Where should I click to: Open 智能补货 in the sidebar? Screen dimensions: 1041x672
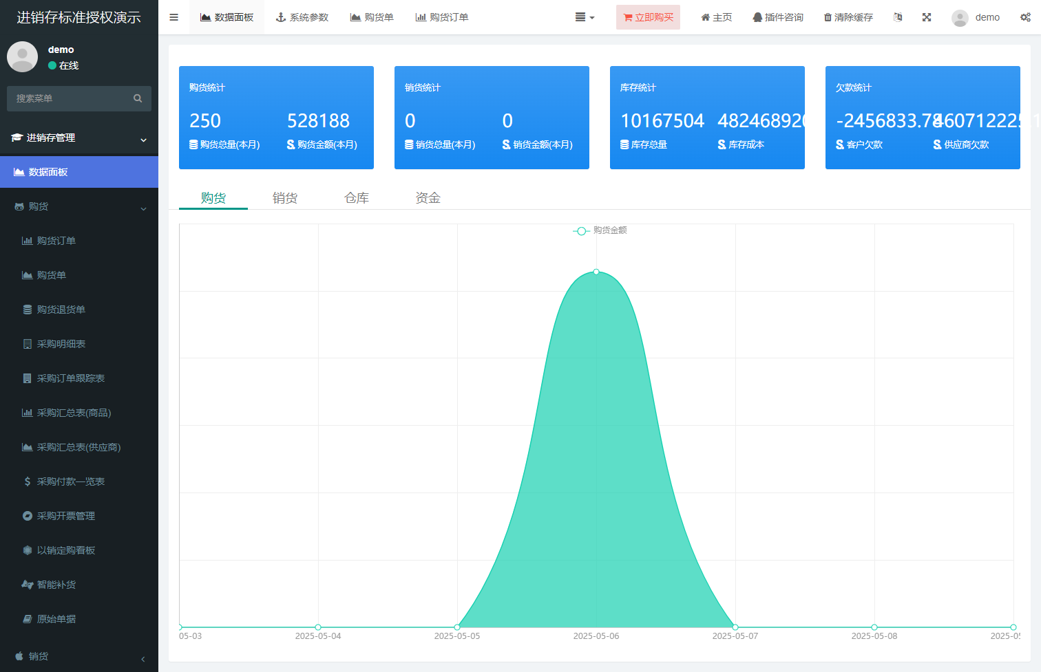[56, 585]
